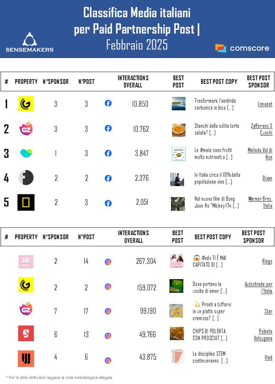Screen dimensions: 275x384
Task: Click the Sensemakers logo in the header
Action: click(29, 42)
